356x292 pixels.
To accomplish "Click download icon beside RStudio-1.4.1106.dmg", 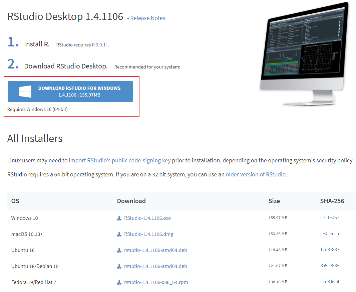I will click(119, 234).
